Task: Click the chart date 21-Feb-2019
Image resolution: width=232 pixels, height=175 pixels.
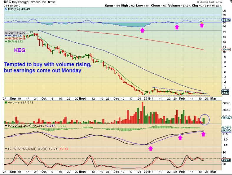Action: coord(12,6)
